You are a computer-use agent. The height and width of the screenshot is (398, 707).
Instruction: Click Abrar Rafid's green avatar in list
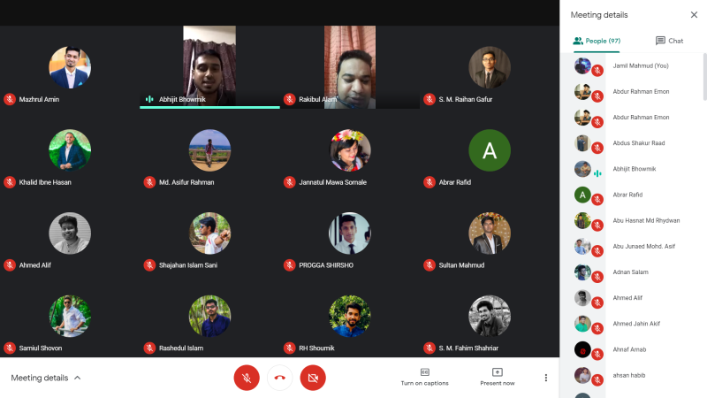coord(582,195)
